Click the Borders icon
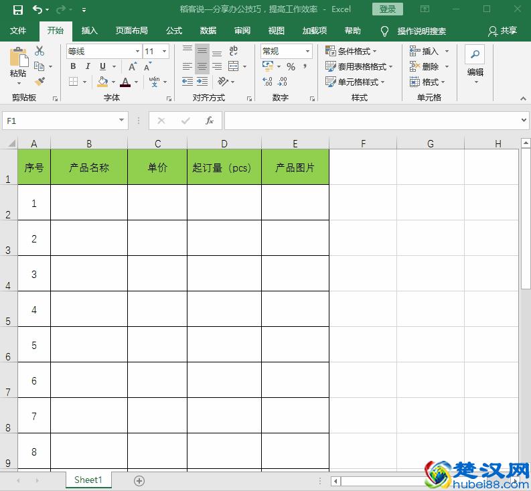The image size is (531, 491). tap(73, 82)
